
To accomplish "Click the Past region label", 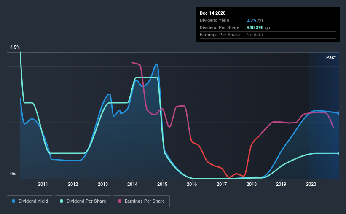I will click(331, 57).
